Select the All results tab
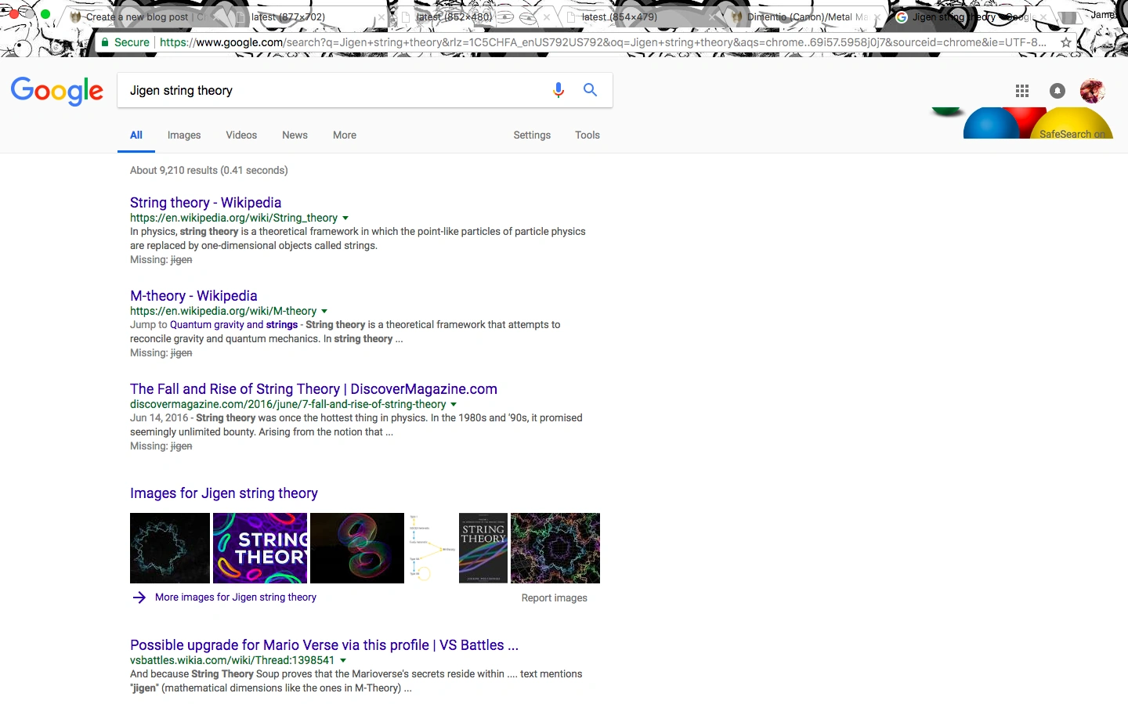Image resolution: width=1128 pixels, height=704 pixels. 136,135
